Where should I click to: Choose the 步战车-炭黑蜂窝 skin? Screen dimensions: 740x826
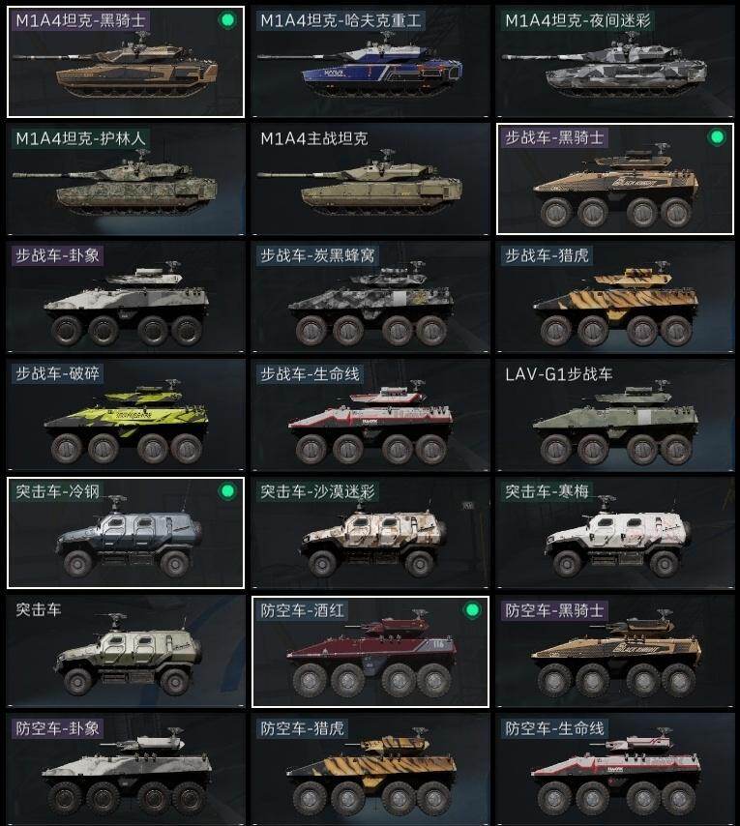click(x=370, y=297)
